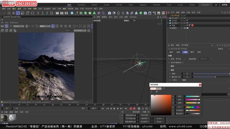The image size is (230, 129).
Task: Click crop region tool in RenderView
Action: [x=37, y=26]
